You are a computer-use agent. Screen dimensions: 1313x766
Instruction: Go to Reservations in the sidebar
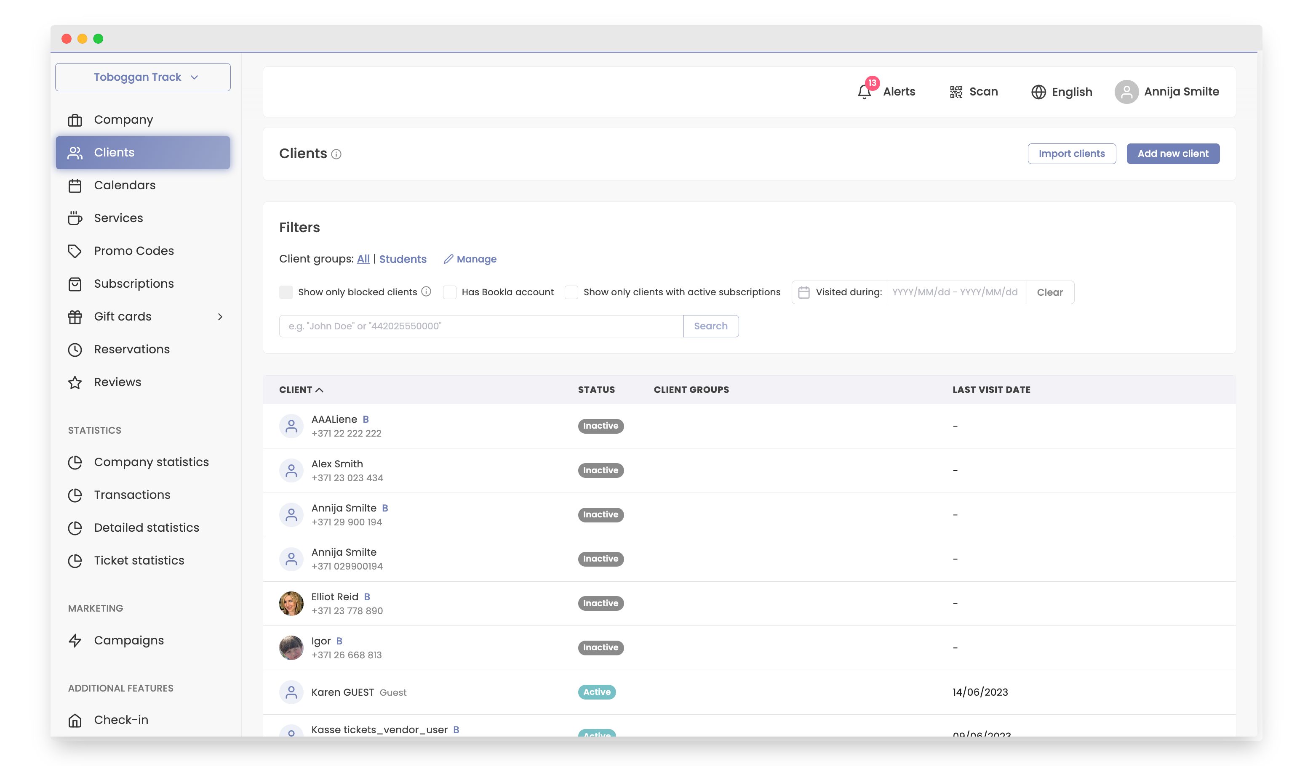click(x=132, y=349)
